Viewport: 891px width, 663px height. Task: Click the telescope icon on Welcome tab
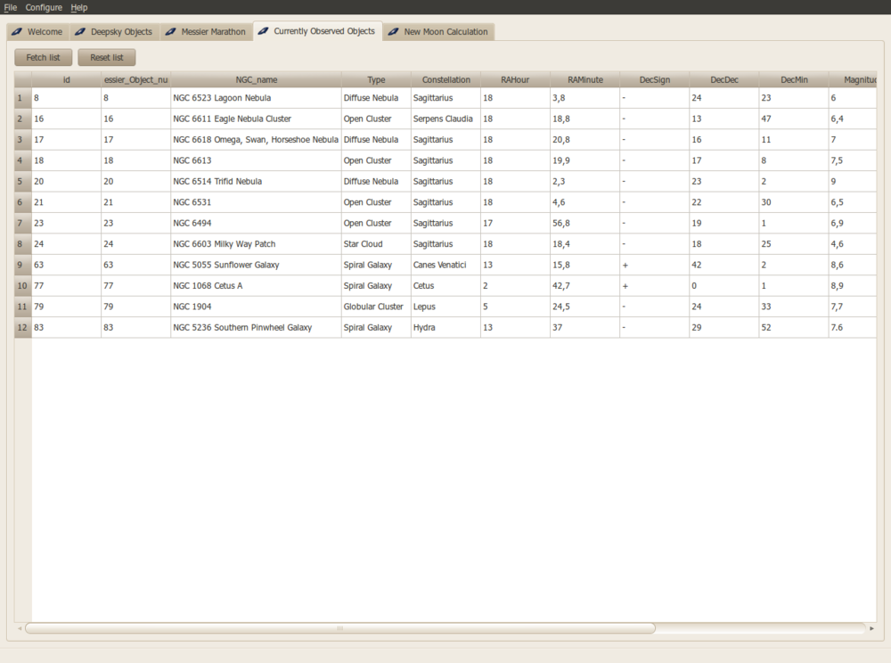point(16,32)
